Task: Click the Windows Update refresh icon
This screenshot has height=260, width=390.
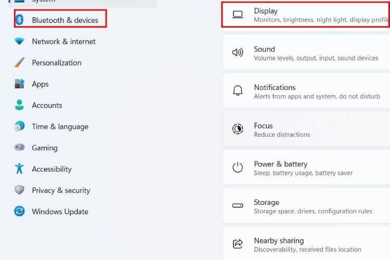Action: tap(19, 212)
